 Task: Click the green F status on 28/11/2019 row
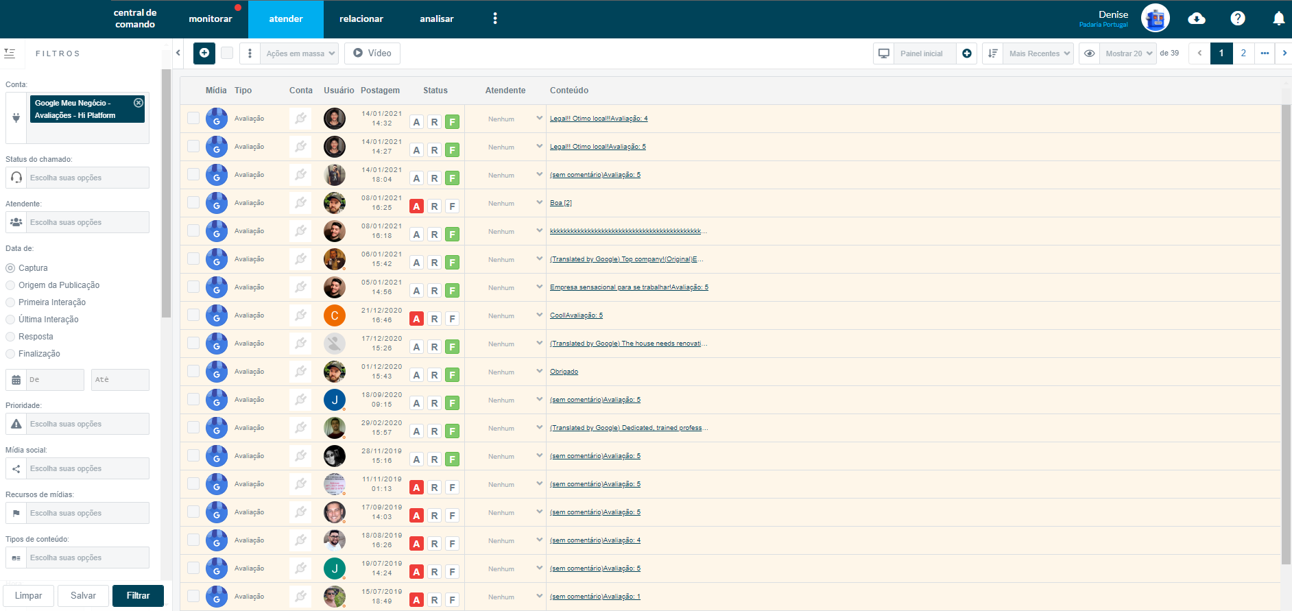click(x=452, y=459)
